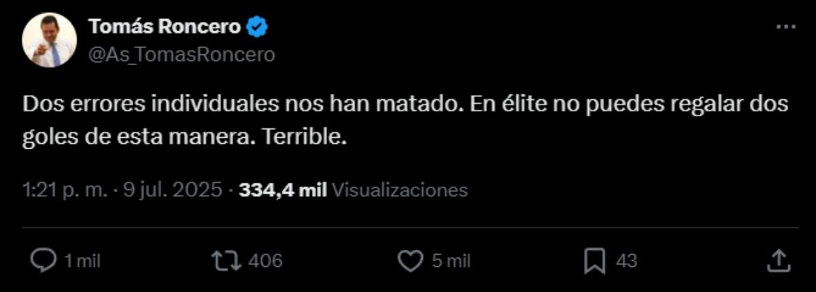This screenshot has height=292, width=816.
Task: Click the 43 bookmarks count
Action: point(626,261)
